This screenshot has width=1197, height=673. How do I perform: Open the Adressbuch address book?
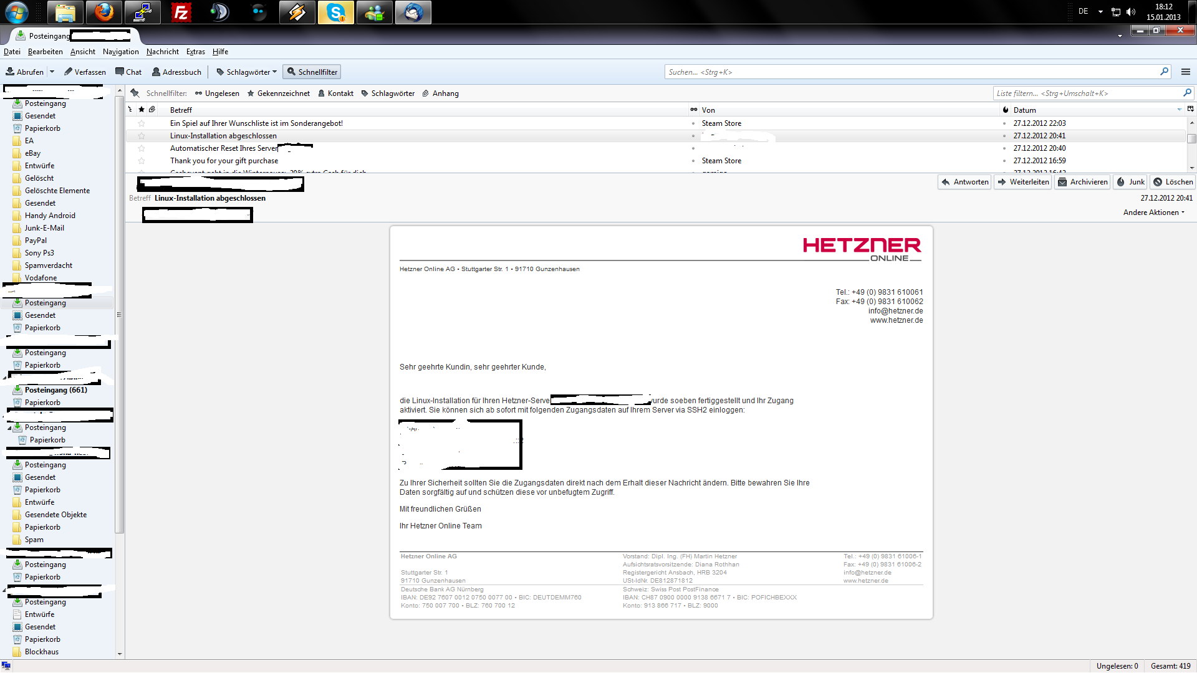(176, 72)
